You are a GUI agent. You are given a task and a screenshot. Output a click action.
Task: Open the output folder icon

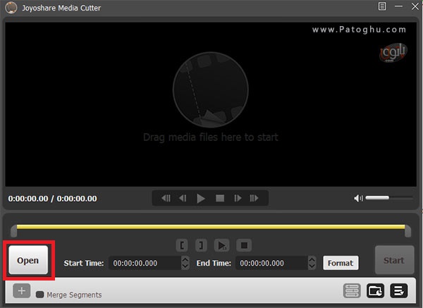point(375,291)
